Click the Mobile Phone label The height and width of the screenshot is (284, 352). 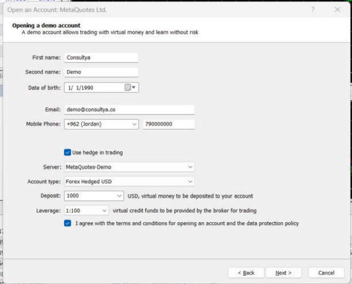(43, 124)
